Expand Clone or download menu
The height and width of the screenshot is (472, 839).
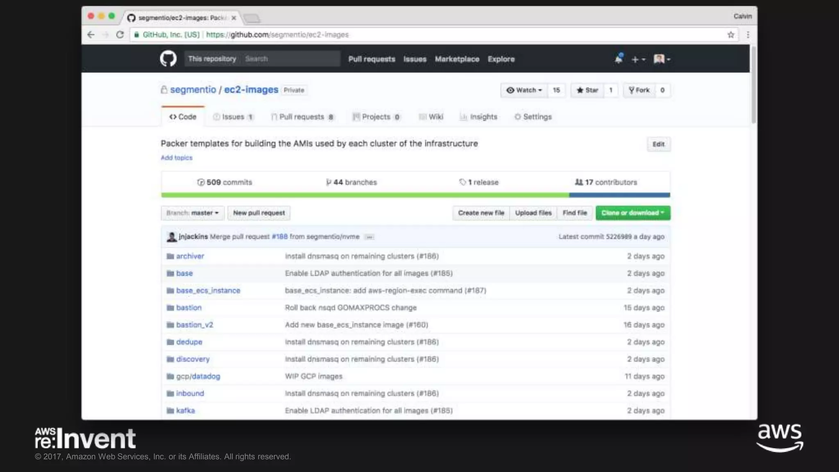(x=633, y=213)
